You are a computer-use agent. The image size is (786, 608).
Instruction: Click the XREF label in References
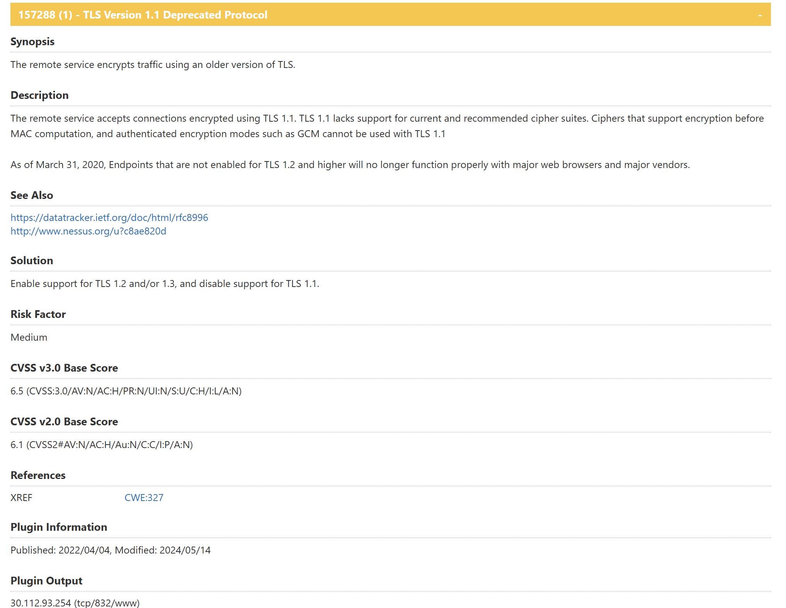click(x=22, y=498)
